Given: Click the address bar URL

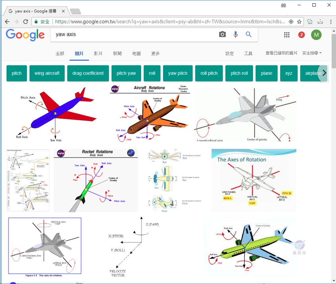Looking at the screenshot, I should [170, 22].
